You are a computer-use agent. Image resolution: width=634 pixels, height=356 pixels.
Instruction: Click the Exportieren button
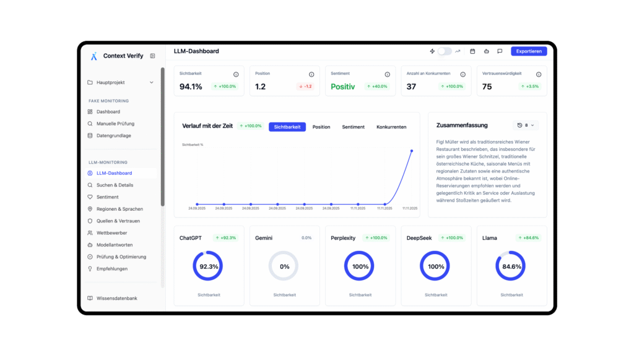528,51
